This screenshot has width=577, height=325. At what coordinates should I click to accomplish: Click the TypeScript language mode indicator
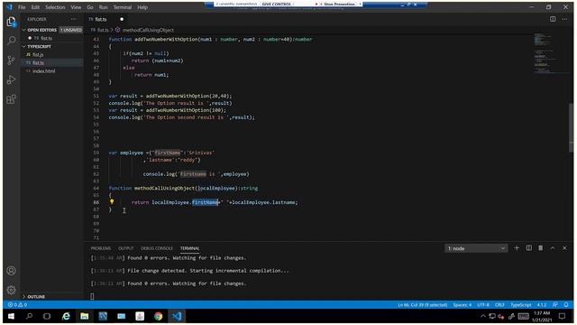click(x=521, y=305)
